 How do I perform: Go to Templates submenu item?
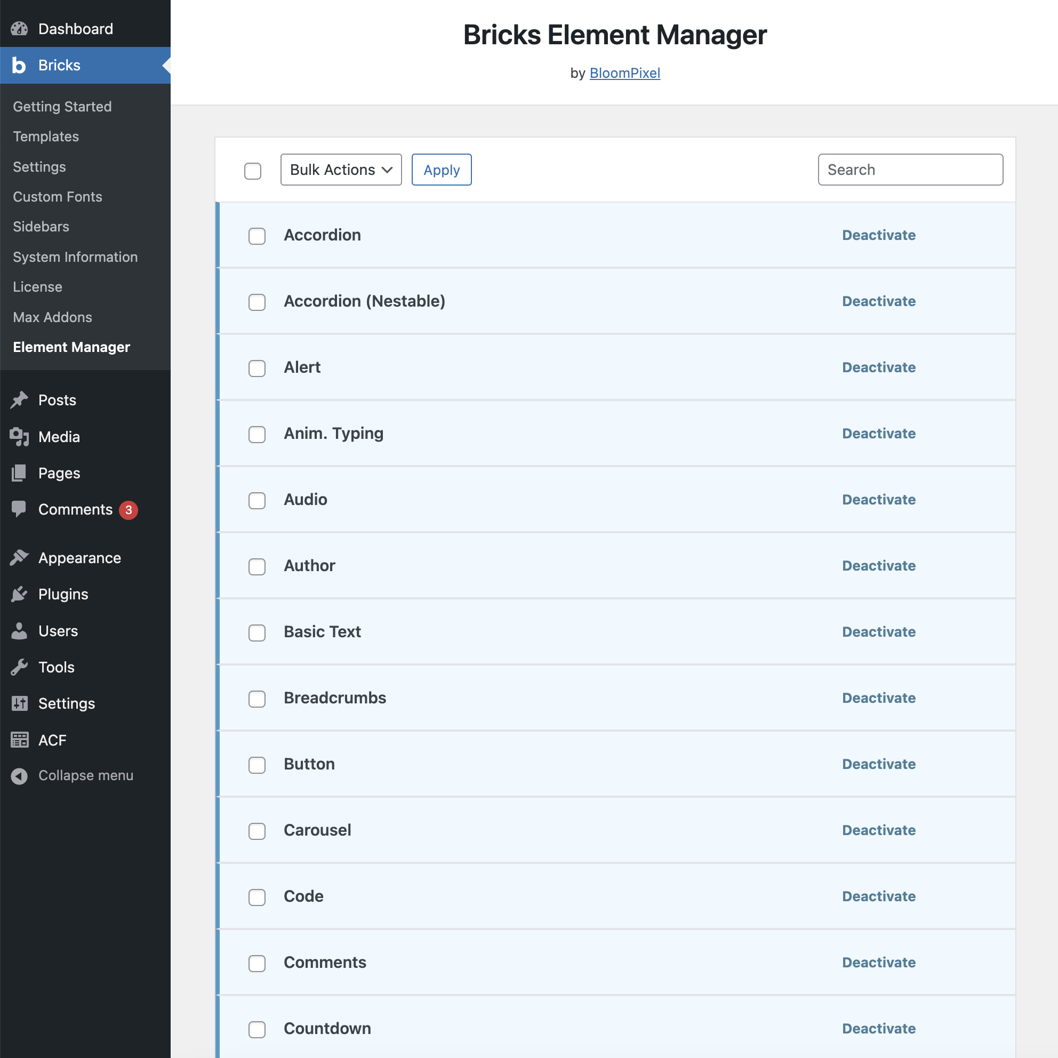(x=46, y=137)
